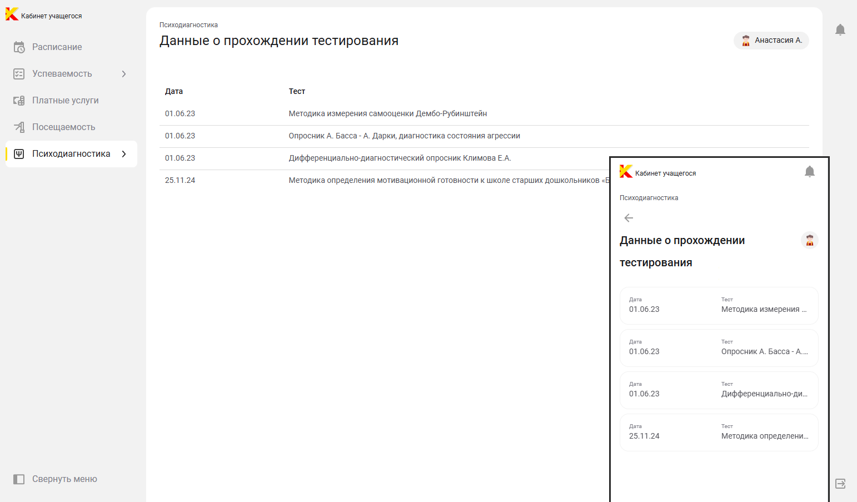Open the Дембо-Рубинштейн self-esteem test row

[387, 114]
